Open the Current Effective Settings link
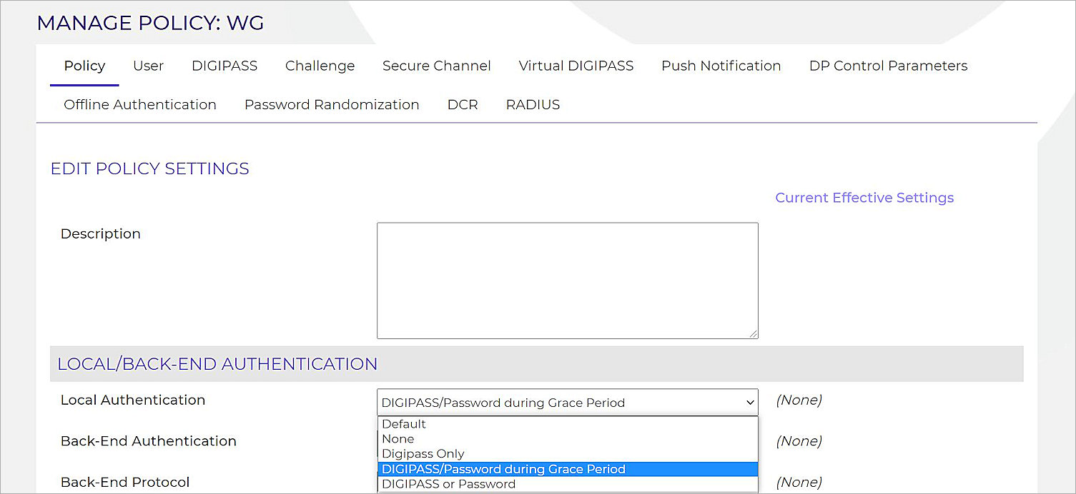This screenshot has width=1076, height=494. (864, 198)
